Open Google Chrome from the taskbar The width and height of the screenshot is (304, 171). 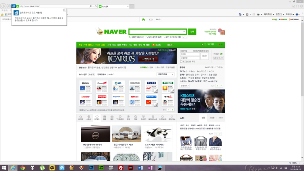(23, 168)
